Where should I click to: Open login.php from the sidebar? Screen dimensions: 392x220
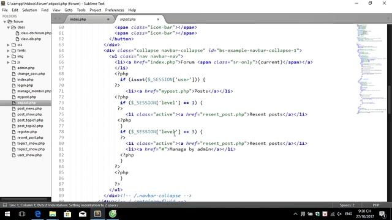point(25,86)
